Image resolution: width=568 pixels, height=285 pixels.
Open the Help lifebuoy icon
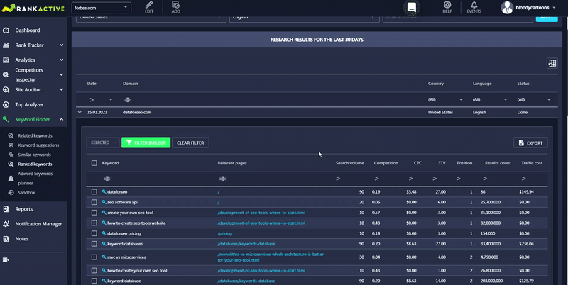[447, 5]
